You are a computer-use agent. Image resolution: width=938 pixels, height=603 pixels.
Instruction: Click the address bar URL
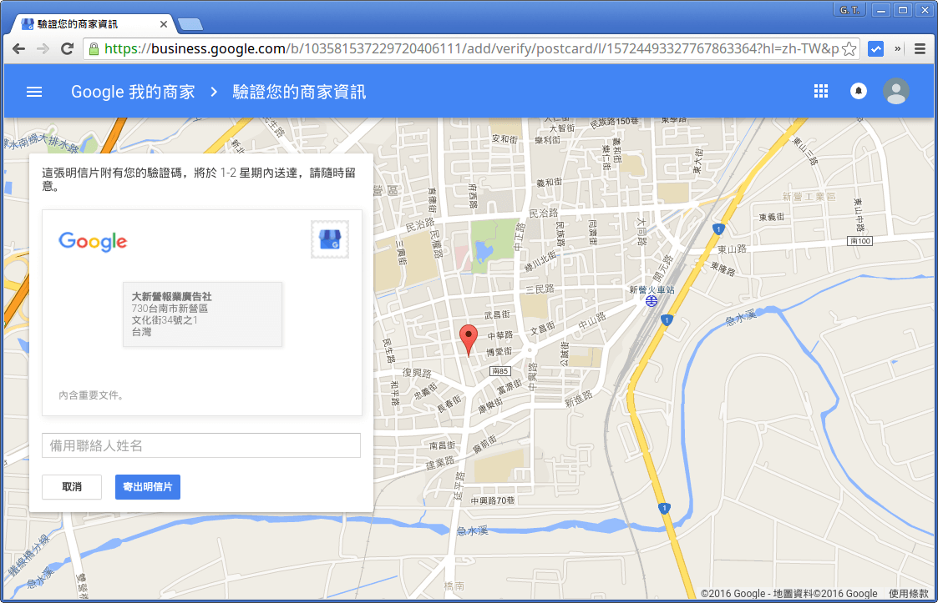(x=468, y=48)
